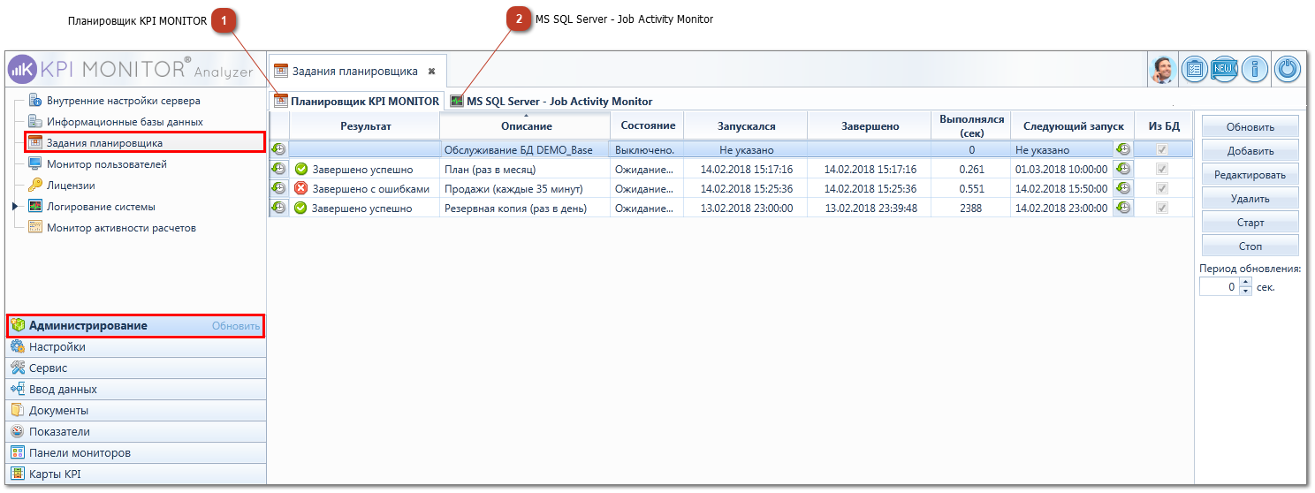Click the key icon beside Лицензии
Image resolution: width=1315 pixels, height=493 pixels.
[35, 185]
